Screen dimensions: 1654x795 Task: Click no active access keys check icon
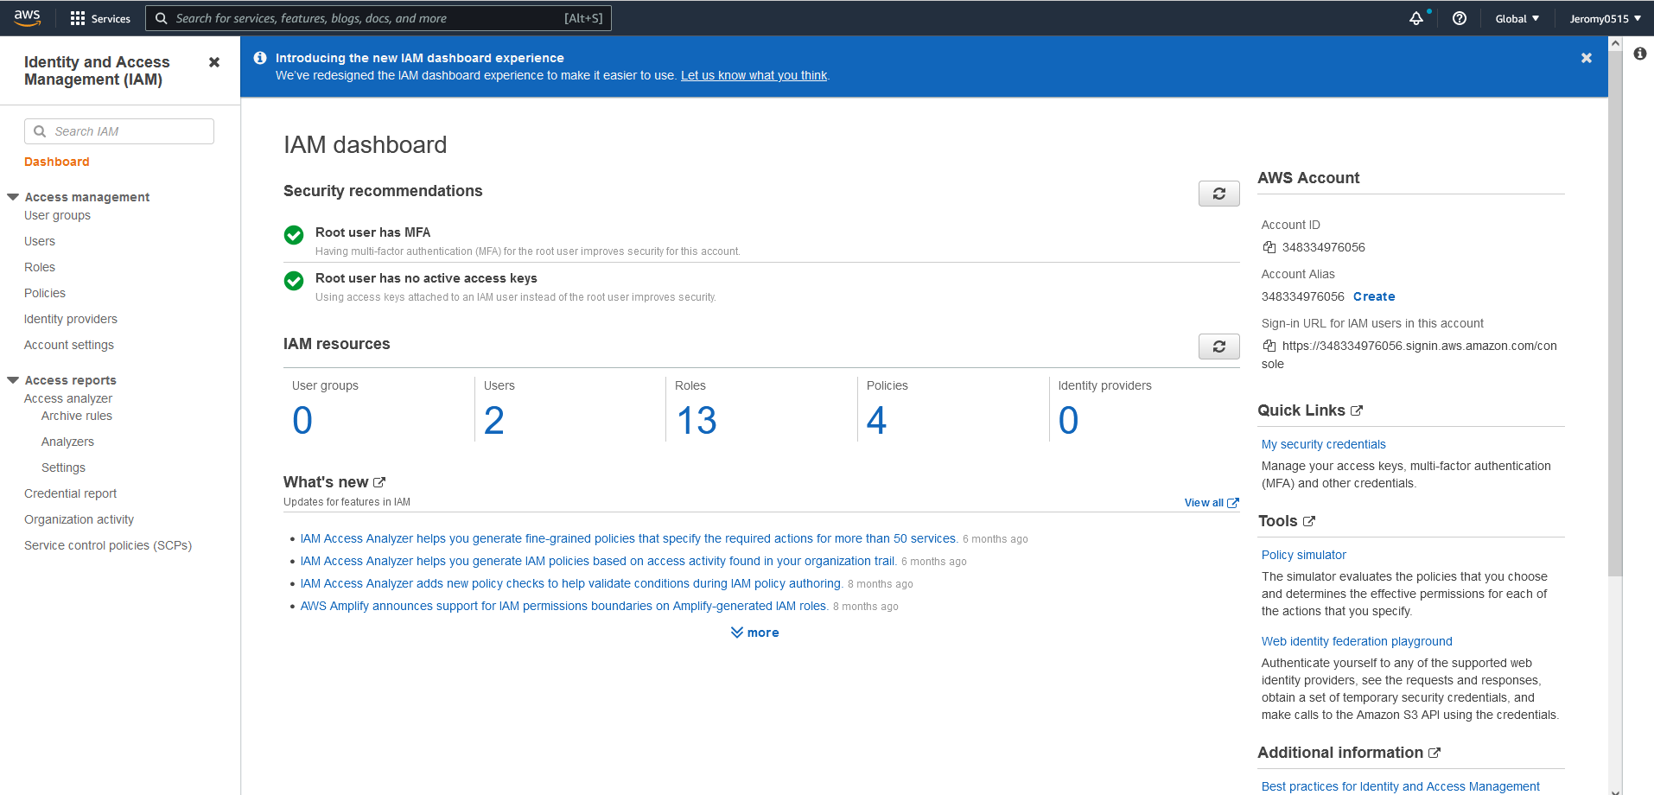(x=294, y=281)
